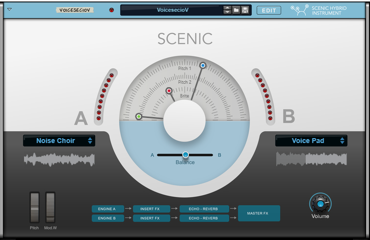The width and height of the screenshot is (370, 240).
Task: Open ECHO - REVERB in bottom row
Action: click(x=204, y=218)
